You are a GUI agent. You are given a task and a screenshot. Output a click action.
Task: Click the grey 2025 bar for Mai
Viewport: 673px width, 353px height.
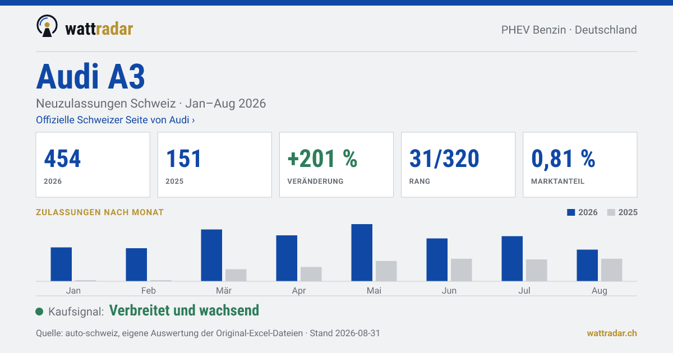tap(386, 271)
